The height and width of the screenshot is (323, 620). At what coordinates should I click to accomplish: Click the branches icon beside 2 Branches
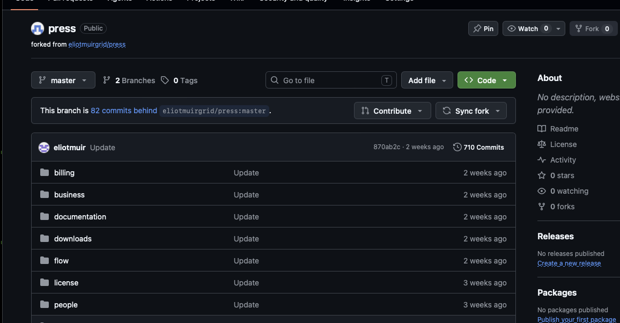coord(107,80)
